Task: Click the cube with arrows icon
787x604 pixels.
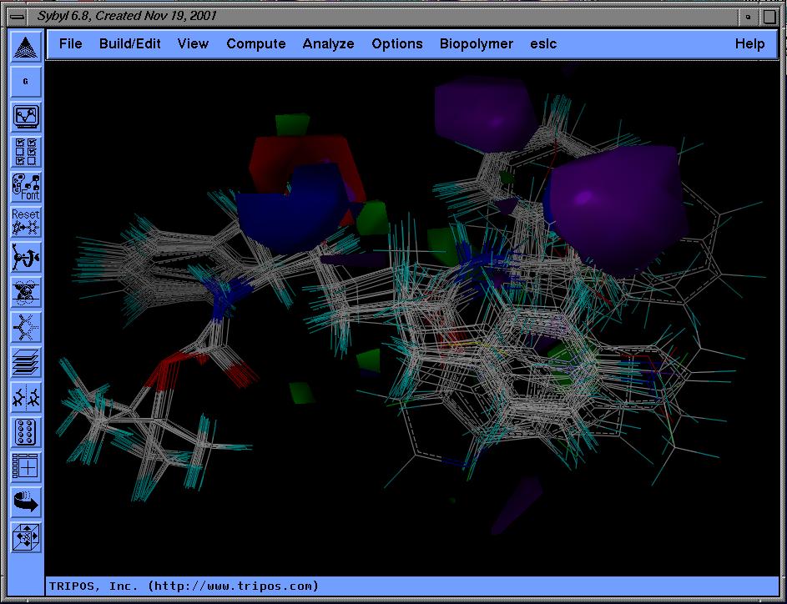Action: [x=26, y=537]
